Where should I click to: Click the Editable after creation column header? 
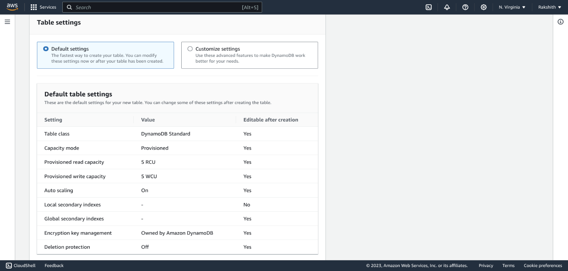pyautogui.click(x=271, y=120)
